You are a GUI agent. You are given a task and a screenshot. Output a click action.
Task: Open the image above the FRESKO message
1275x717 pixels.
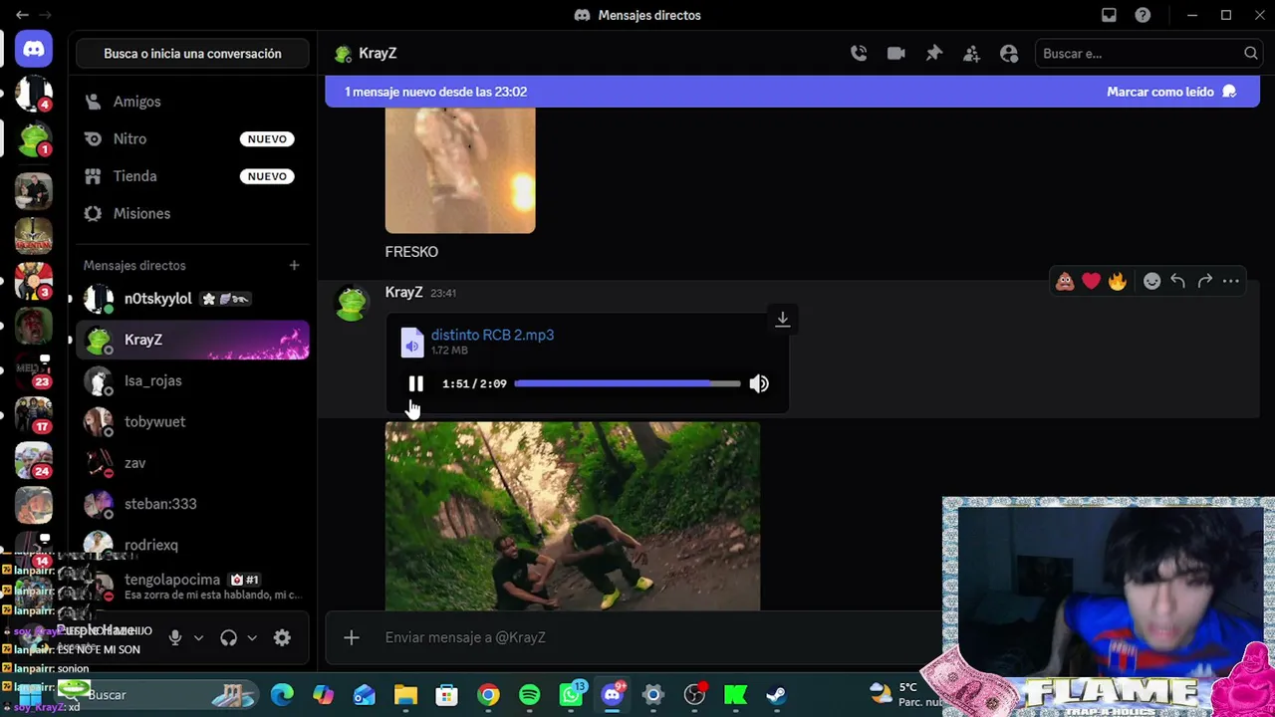pyautogui.click(x=460, y=170)
